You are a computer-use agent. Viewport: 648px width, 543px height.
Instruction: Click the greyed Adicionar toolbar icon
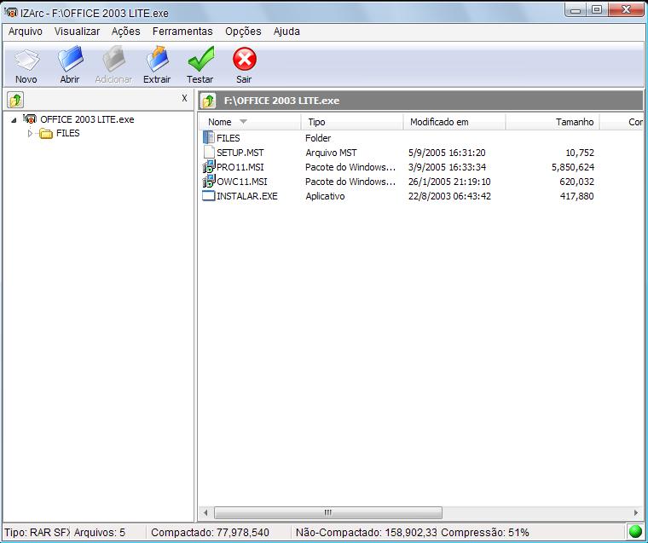113,59
